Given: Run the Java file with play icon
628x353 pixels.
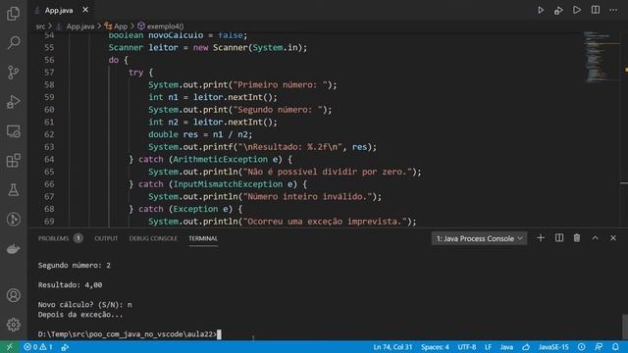Looking at the screenshot, I should click(541, 10).
